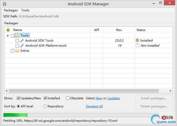The image size is (177, 126).
Task: Click the horizontal scrollbar thumb
Action: pyautogui.click(x=84, y=91)
